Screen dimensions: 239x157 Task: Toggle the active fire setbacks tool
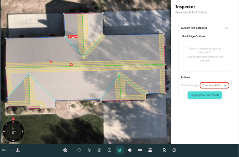pyautogui.click(x=119, y=150)
